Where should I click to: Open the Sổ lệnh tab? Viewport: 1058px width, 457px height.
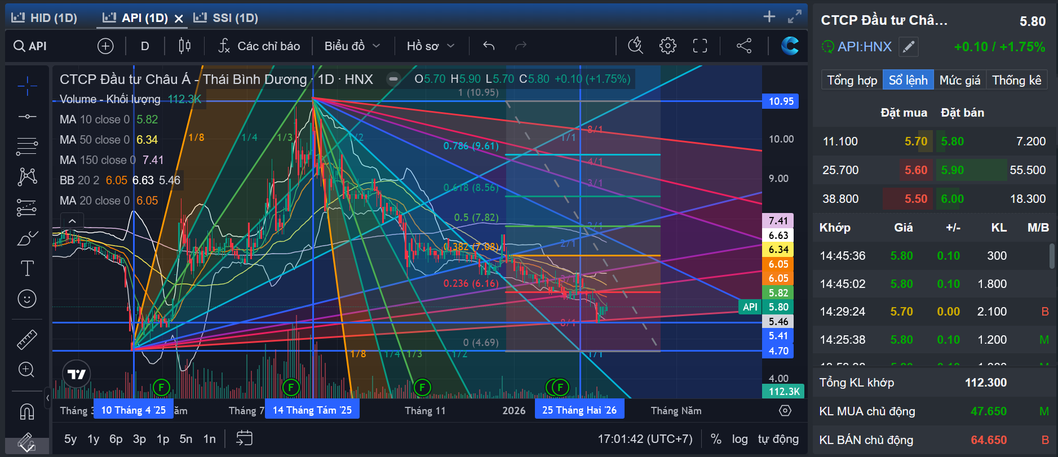coord(908,80)
